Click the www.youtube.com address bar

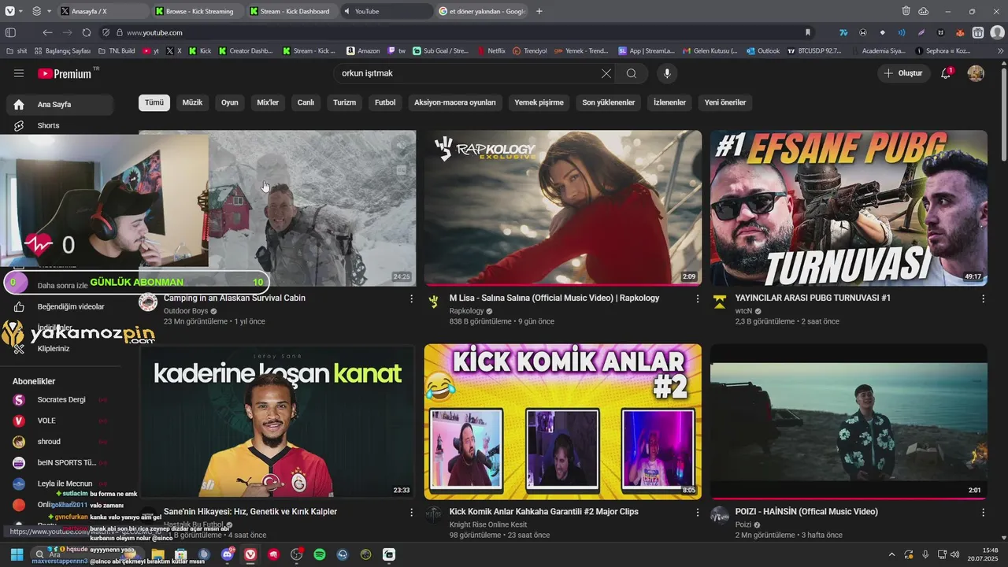click(x=457, y=32)
